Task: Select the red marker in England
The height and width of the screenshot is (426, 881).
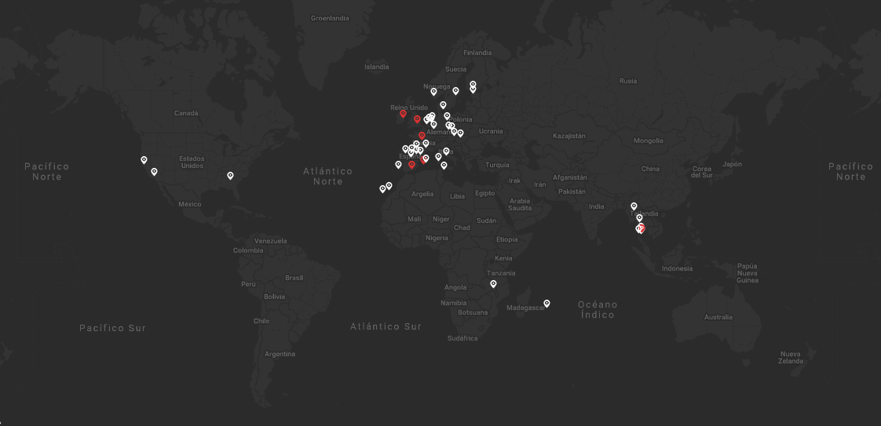Action: 417,119
